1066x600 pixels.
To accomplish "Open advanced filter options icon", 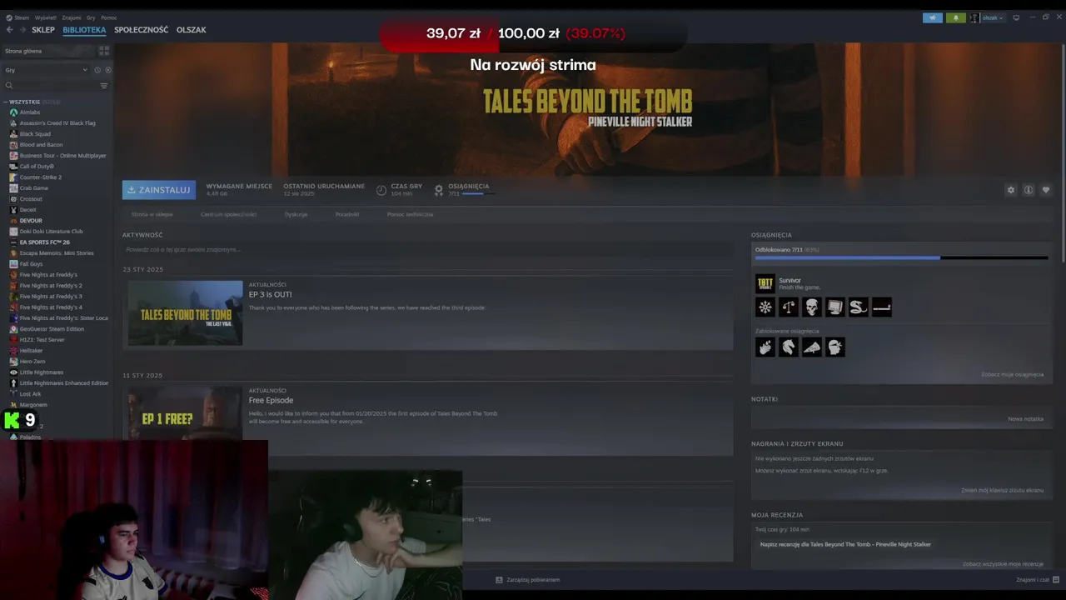I will (104, 85).
